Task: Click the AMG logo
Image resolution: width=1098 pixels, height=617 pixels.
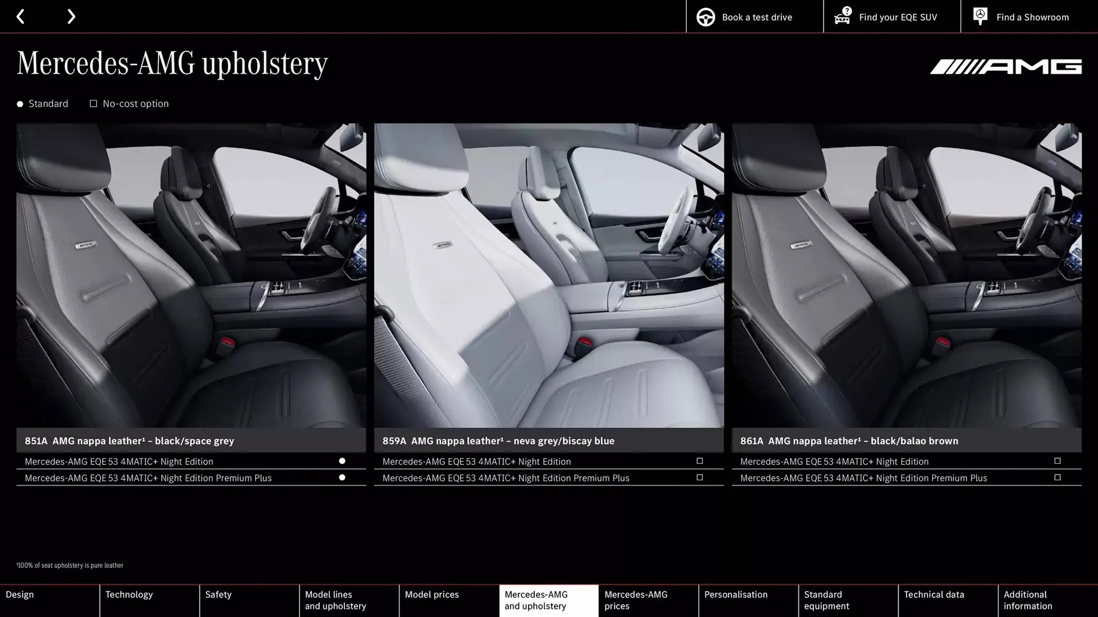Action: [x=1005, y=67]
